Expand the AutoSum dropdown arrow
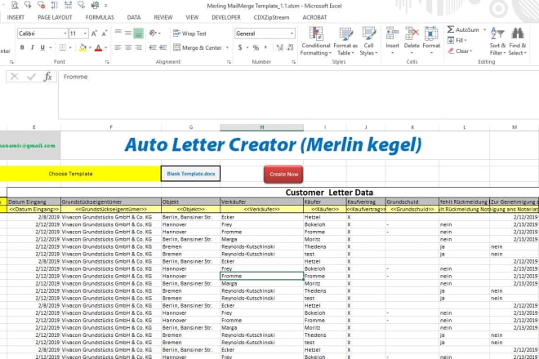 coord(484,29)
